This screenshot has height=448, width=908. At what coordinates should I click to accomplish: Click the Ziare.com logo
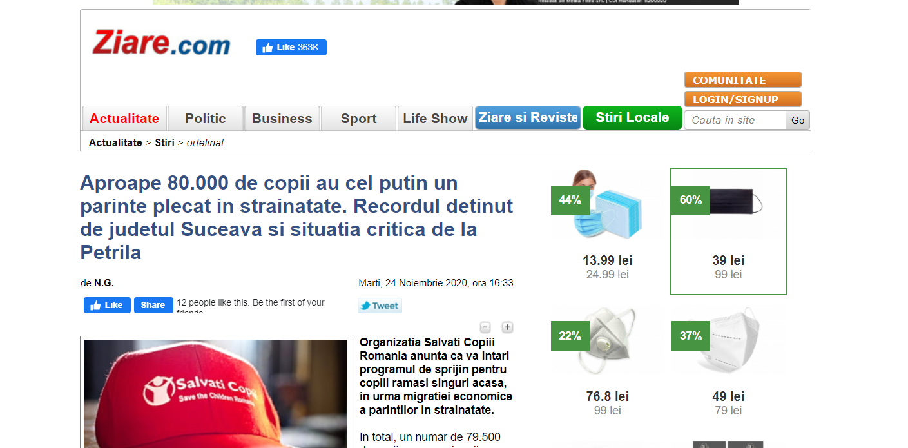pos(161,43)
